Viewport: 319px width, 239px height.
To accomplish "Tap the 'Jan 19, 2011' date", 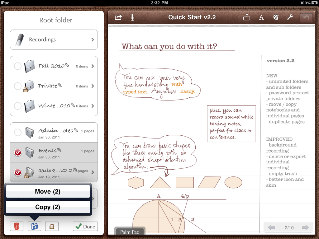I will tap(49, 177).
